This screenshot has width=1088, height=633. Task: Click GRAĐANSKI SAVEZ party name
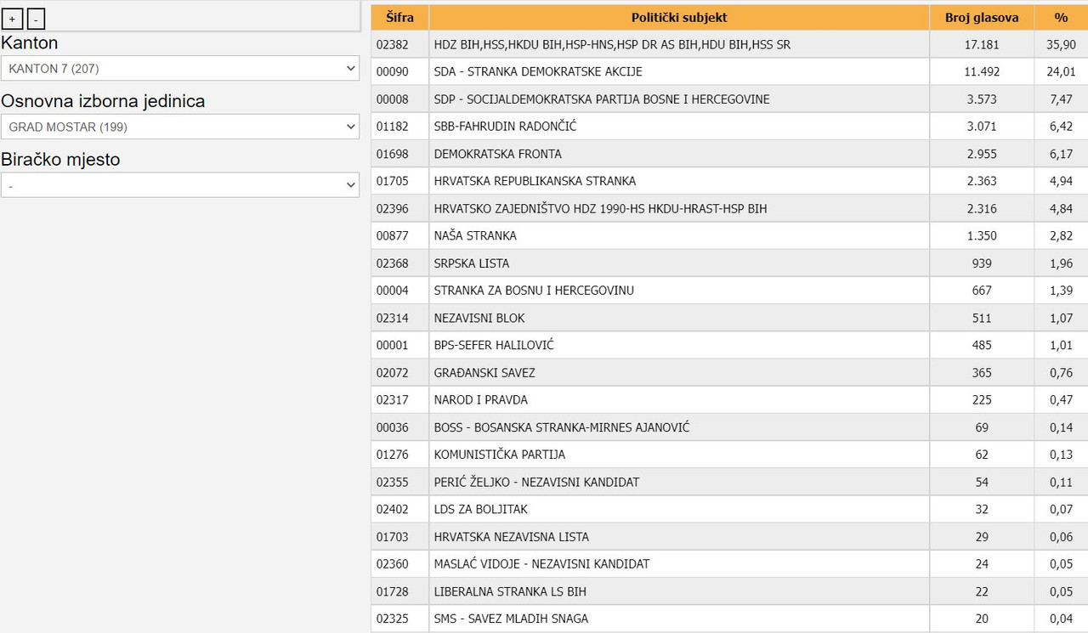484,372
